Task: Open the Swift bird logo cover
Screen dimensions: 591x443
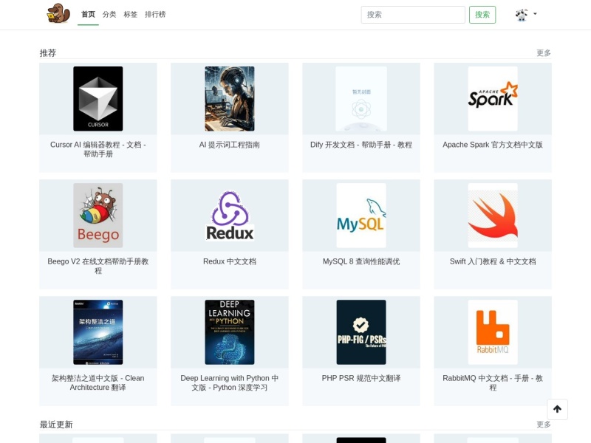Action: [493, 216]
